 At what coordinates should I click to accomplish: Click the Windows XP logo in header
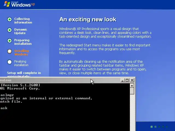click(19, 4)
